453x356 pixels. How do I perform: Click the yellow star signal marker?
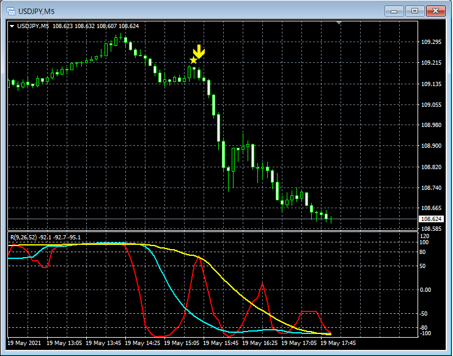tap(193, 60)
